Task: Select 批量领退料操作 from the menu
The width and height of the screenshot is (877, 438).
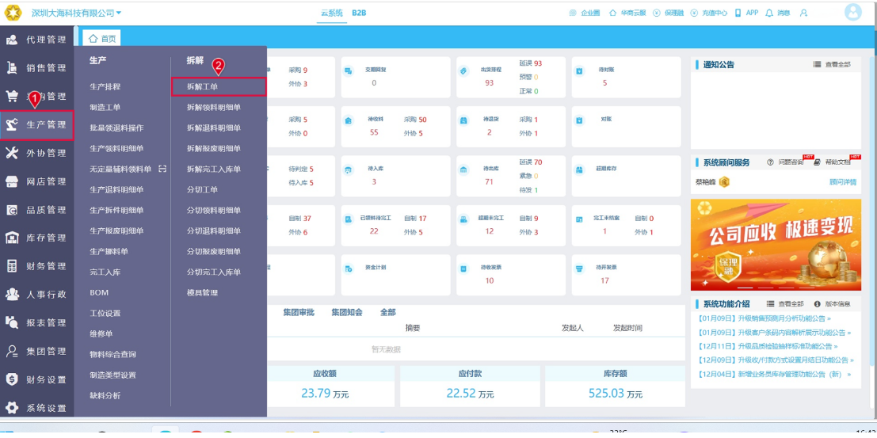Action: pyautogui.click(x=117, y=128)
